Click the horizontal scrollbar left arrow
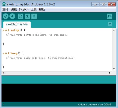The height and width of the screenshot is (108, 118). pos(3,73)
